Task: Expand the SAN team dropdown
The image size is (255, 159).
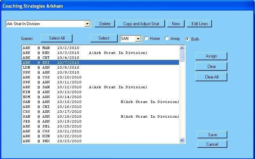Action: point(138,39)
